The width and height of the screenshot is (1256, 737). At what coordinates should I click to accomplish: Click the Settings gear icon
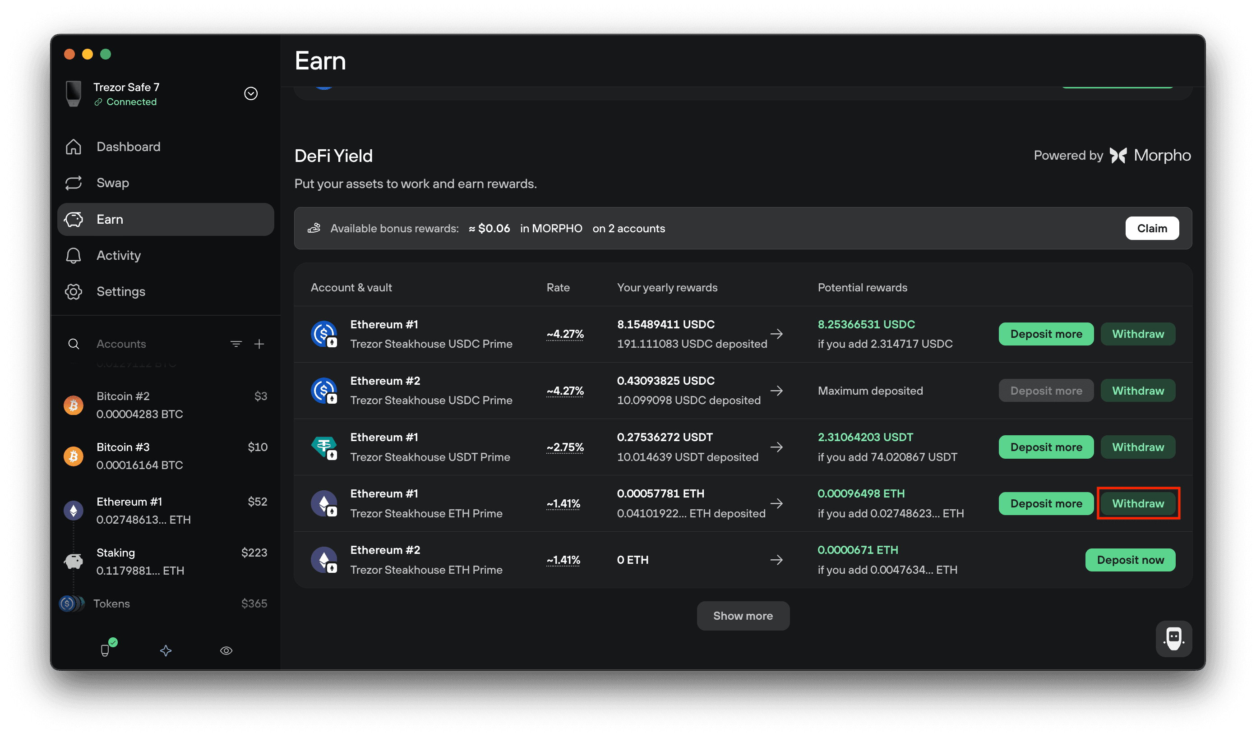73,291
